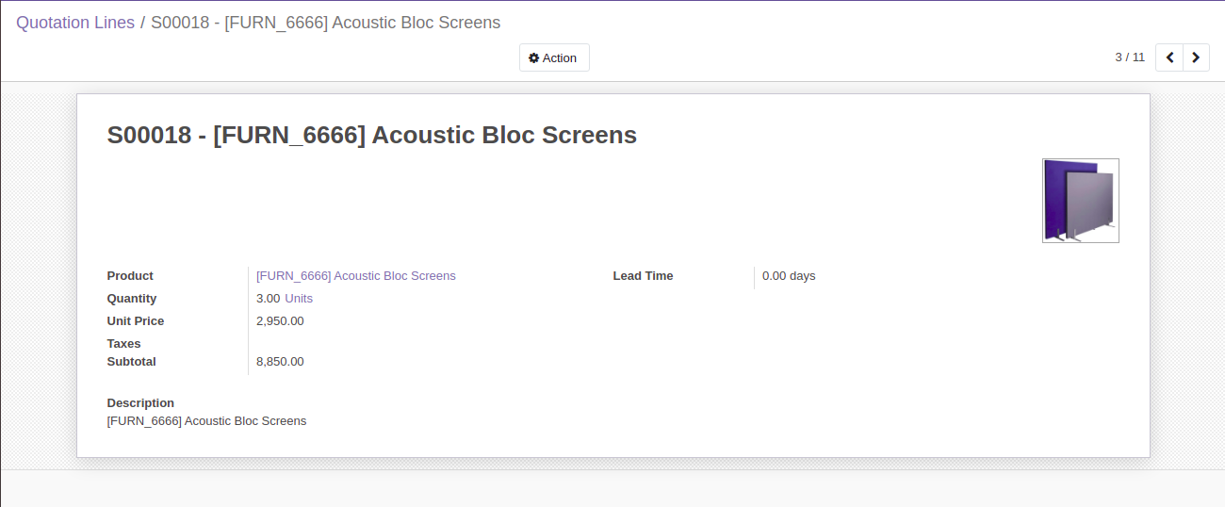
Task: Go to the next record arrow
Action: [x=1196, y=57]
